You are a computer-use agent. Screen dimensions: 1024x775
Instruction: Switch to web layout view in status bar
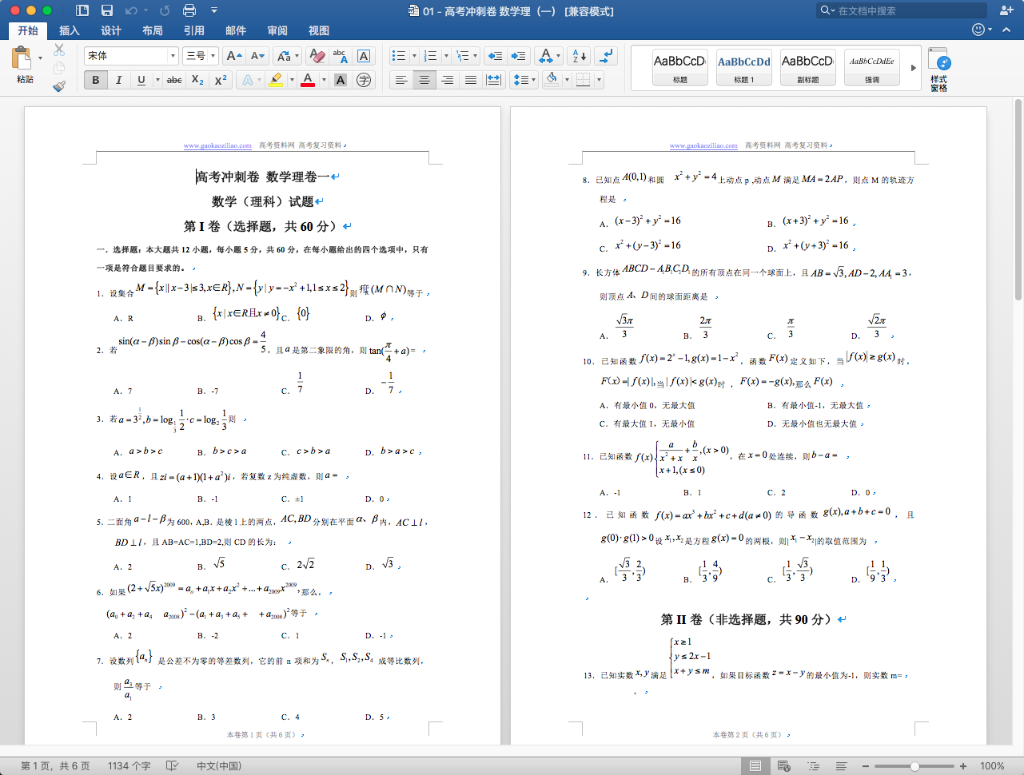(x=784, y=765)
